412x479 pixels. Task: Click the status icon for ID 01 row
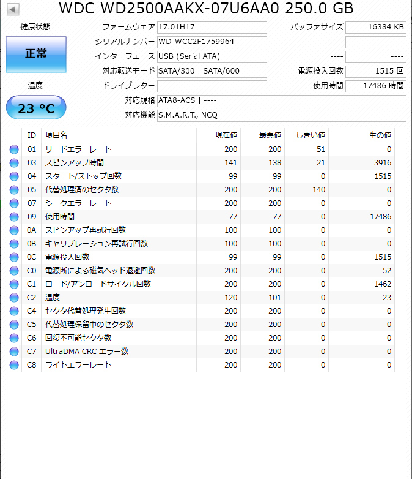click(x=14, y=149)
